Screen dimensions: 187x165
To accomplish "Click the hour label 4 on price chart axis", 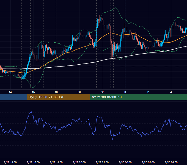I will pos(171,92).
